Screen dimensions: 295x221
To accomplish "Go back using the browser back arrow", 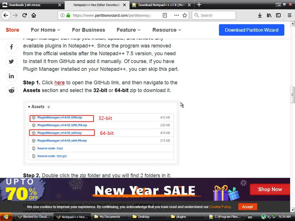I will (6, 15).
